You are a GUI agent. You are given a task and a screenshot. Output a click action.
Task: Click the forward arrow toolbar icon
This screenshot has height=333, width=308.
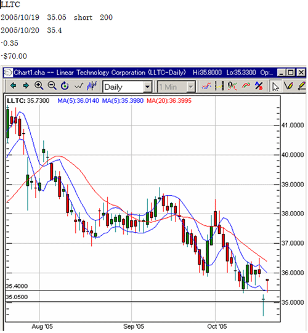pyautogui.click(x=26, y=86)
